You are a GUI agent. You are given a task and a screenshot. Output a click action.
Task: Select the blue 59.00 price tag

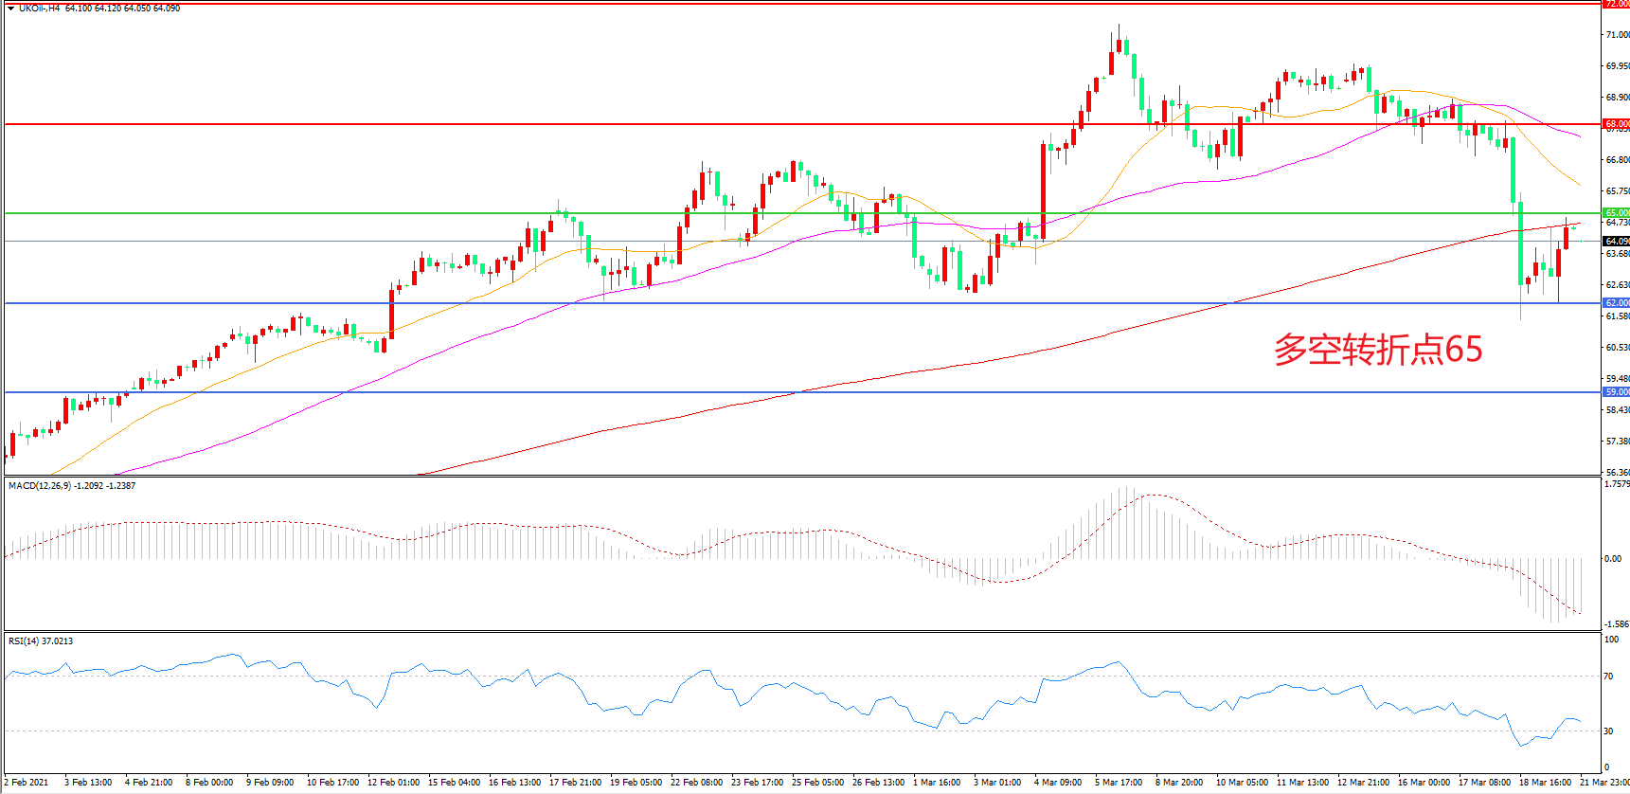(x=1616, y=392)
